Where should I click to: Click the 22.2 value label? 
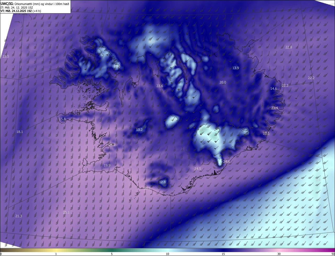tap(311, 78)
